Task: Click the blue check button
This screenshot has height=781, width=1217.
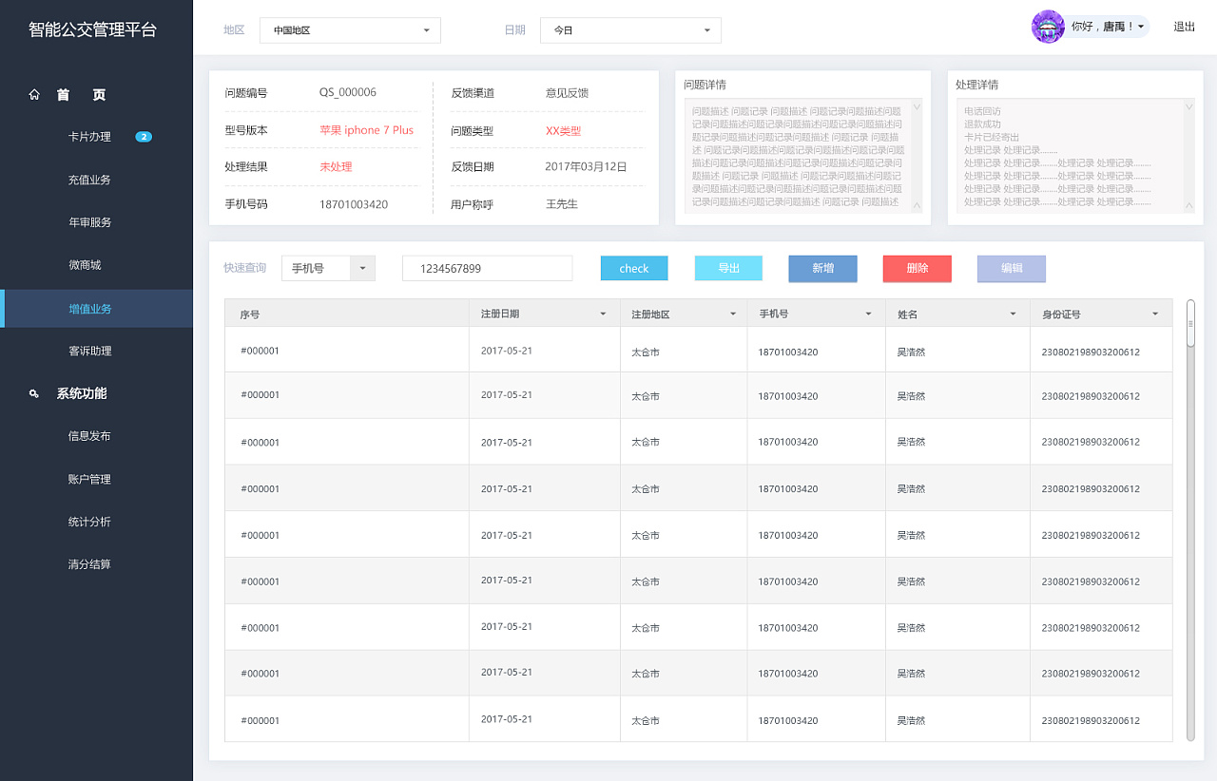Action: tap(633, 268)
